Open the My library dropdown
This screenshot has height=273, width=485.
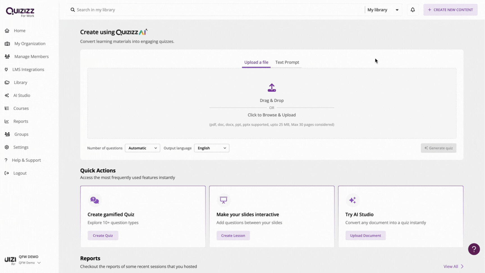pos(383,10)
